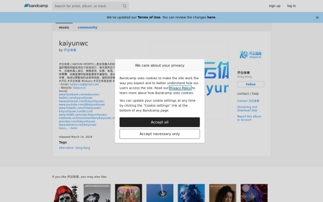Accept all cookies
This screenshot has width=323, height=202.
click(x=160, y=122)
